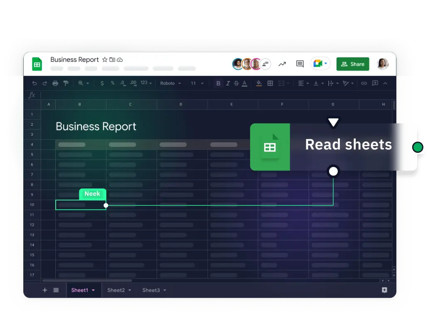Viewport: 428px width, 332px height.
Task: Open the Sheet1 tab options arrow
Action: click(x=93, y=290)
